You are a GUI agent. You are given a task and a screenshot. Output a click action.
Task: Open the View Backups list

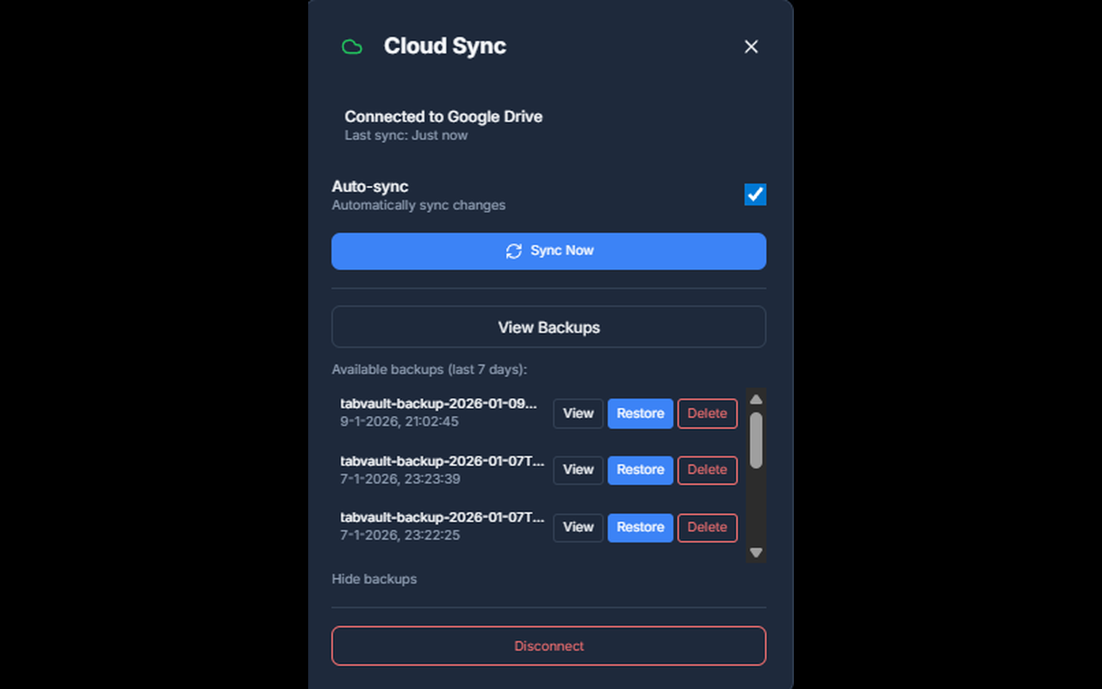548,326
